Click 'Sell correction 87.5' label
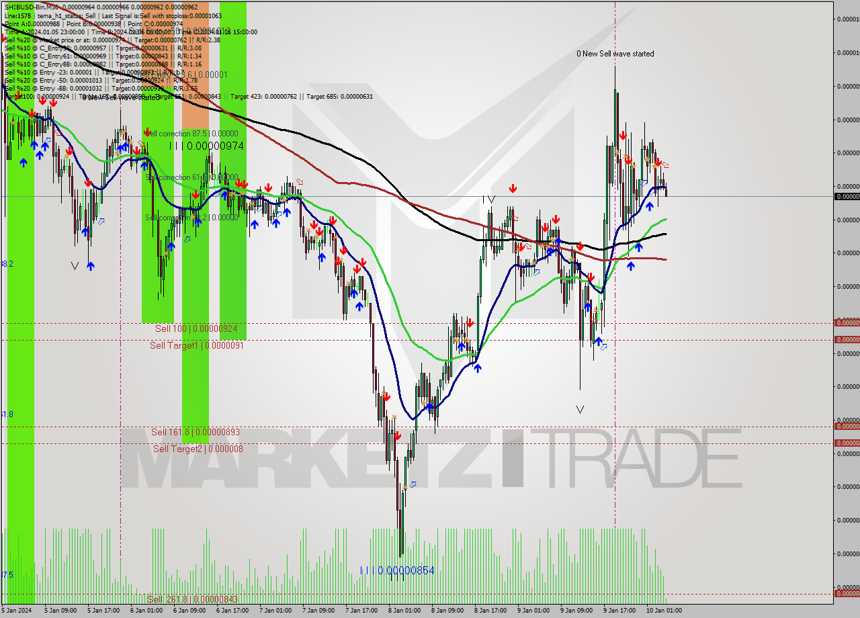 (191, 134)
